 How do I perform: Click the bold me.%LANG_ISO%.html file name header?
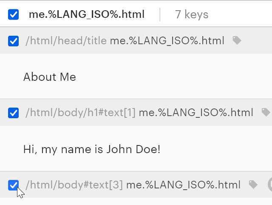pos(86,15)
